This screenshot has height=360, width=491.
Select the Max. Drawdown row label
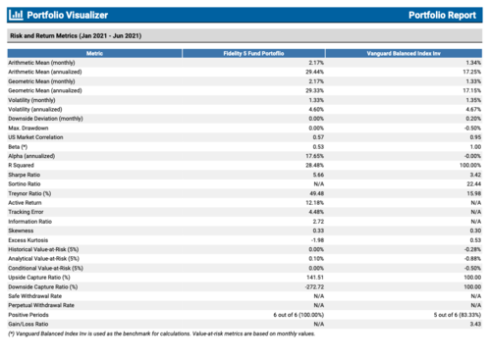point(28,128)
